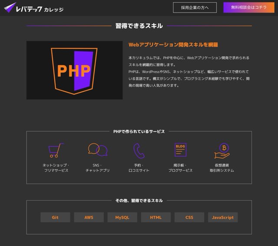The height and width of the screenshot is (246, 278).
Task: Select the Git skill tag
Action: point(55,217)
